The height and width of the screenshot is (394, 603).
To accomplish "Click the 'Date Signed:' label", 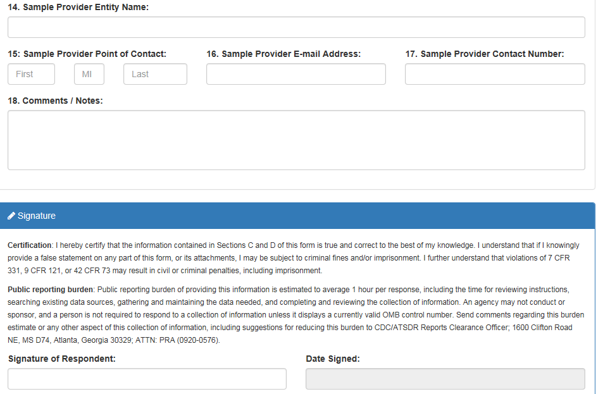I will tap(333, 359).
